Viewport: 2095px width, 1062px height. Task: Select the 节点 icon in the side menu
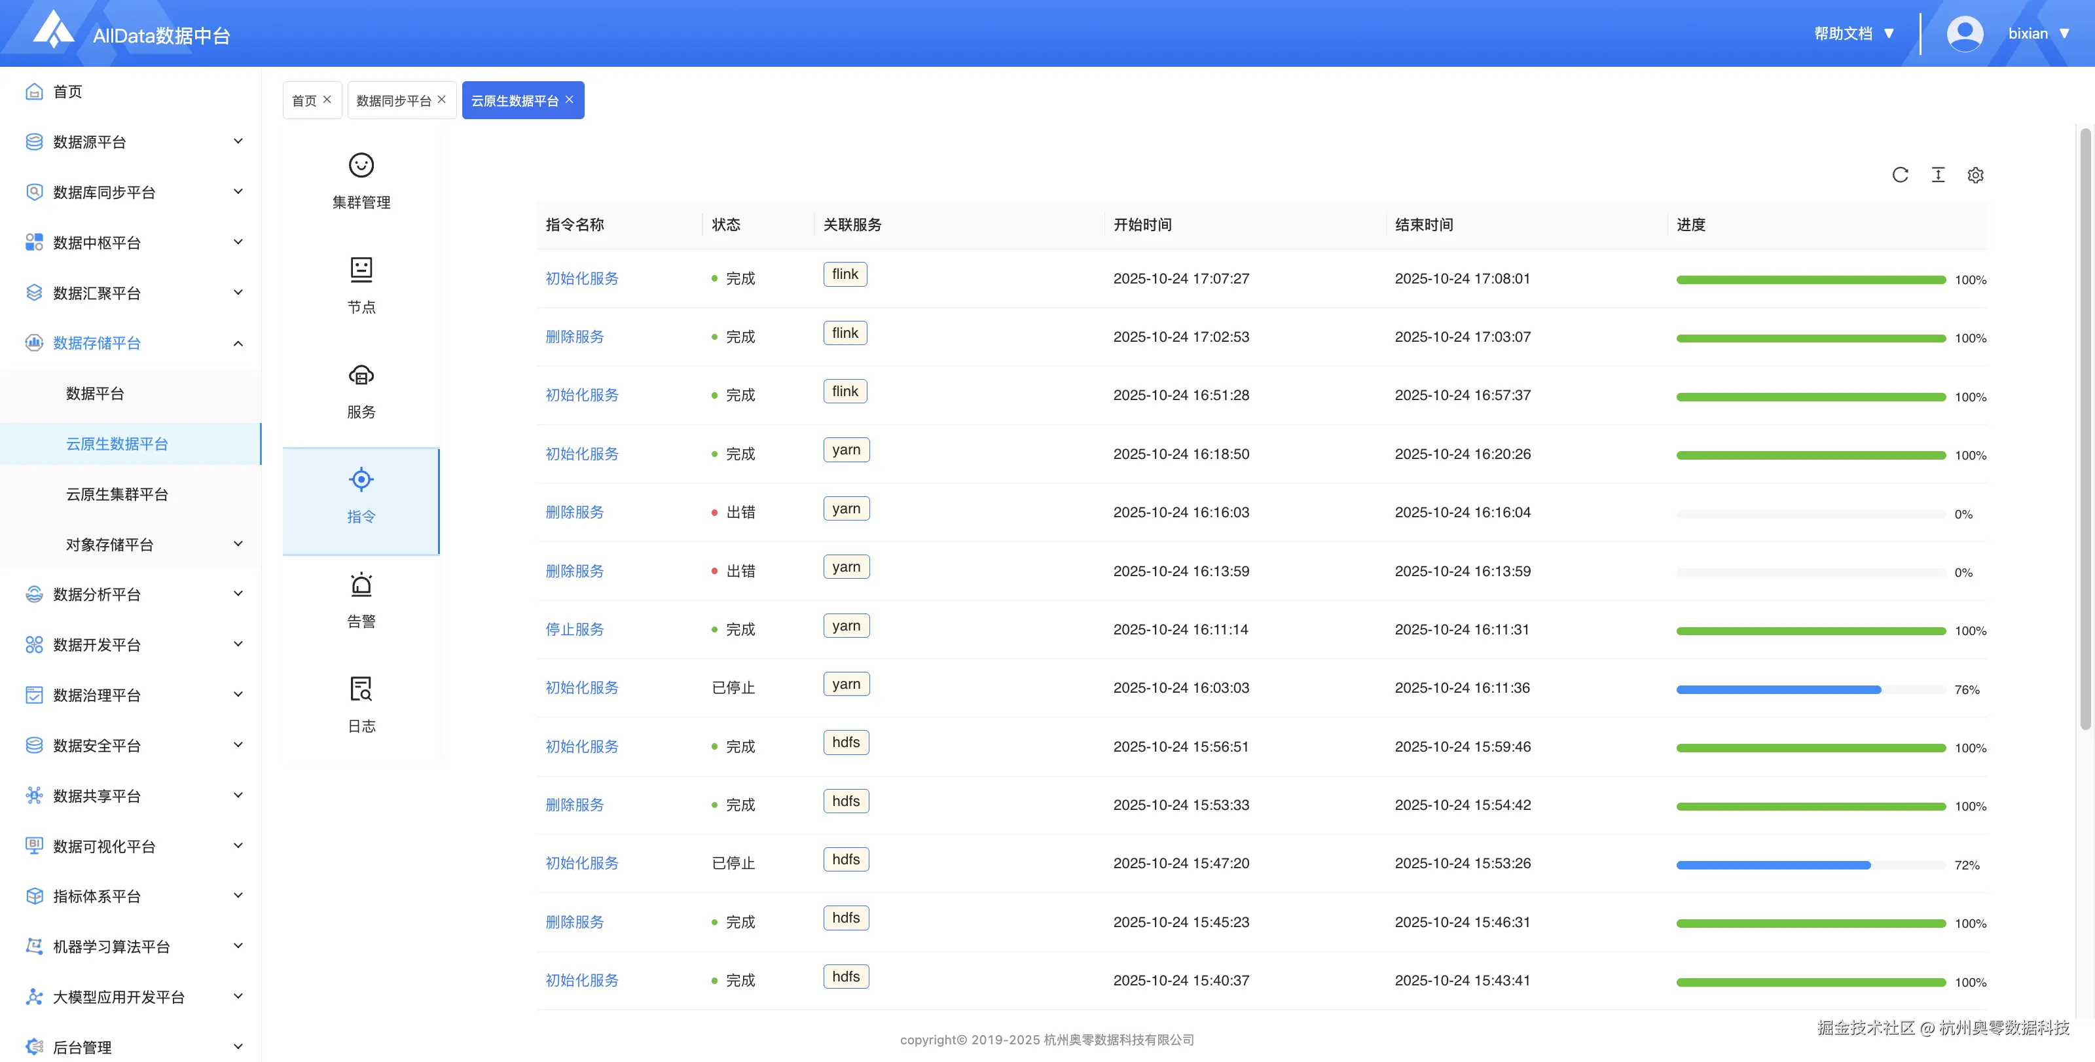[x=361, y=270]
